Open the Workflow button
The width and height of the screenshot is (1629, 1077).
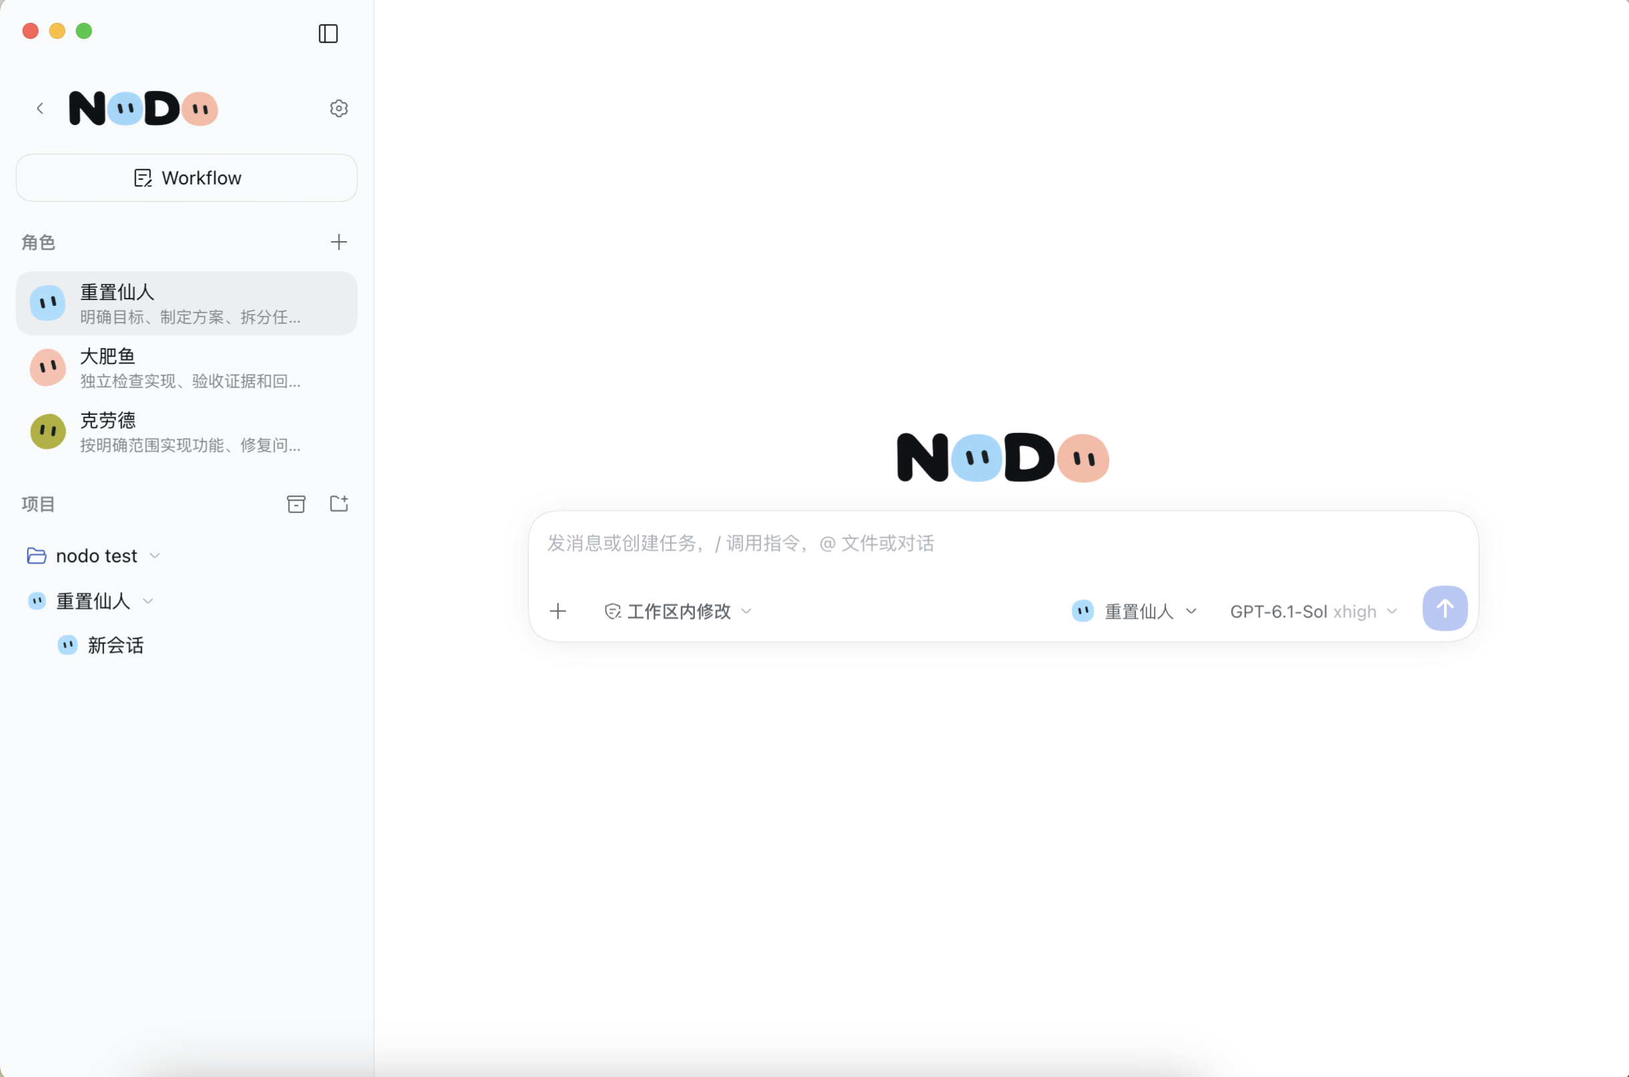coord(187,178)
